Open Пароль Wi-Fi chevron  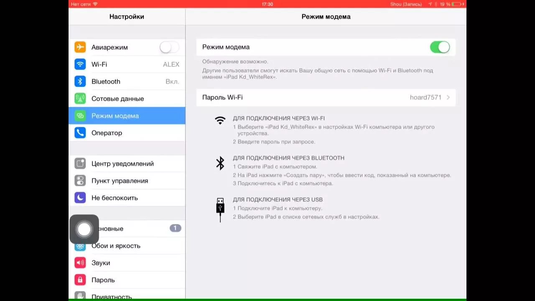(x=448, y=97)
